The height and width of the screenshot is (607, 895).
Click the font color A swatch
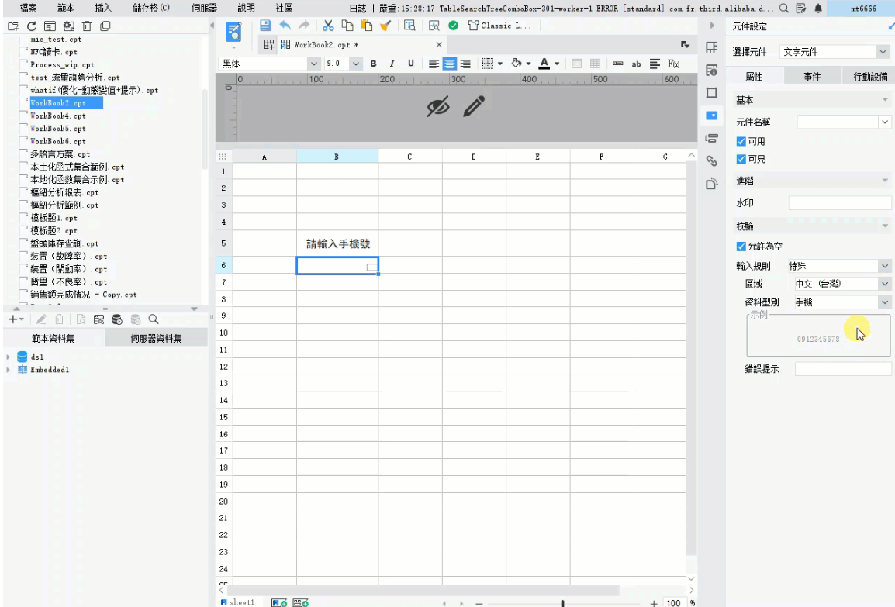pos(544,64)
